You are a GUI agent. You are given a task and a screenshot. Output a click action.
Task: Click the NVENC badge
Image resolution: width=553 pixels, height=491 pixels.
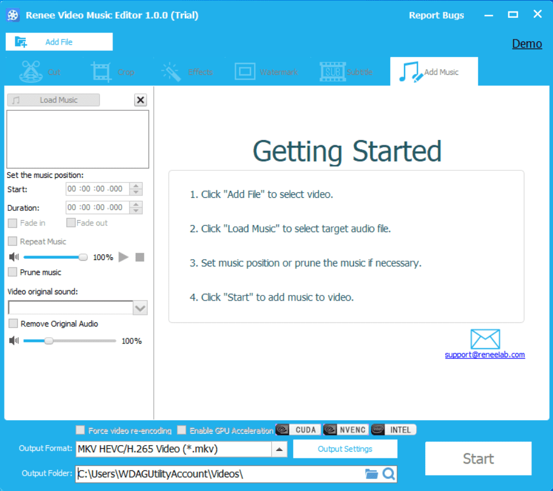coord(346,430)
